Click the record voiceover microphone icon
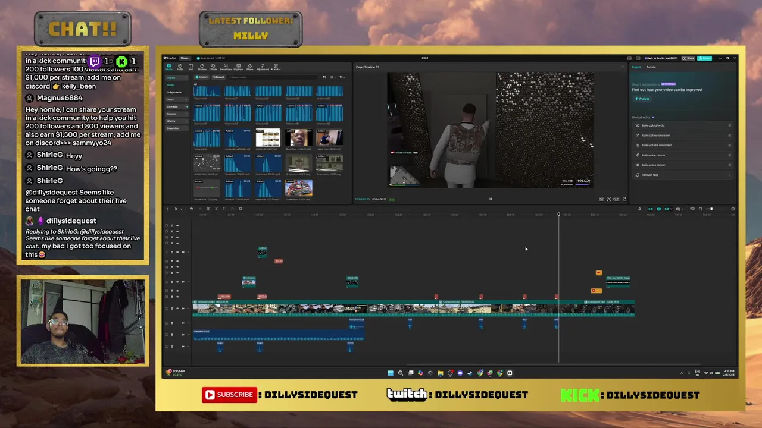This screenshot has height=428, width=762. click(639, 209)
